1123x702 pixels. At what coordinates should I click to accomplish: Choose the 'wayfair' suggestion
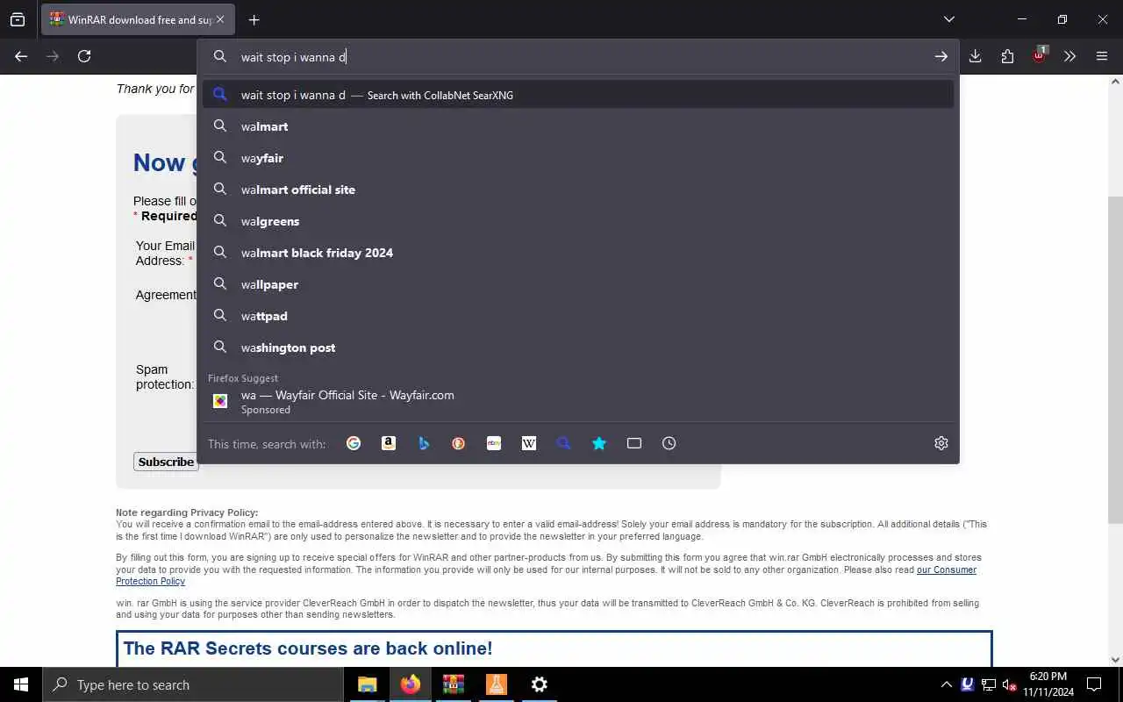pyautogui.click(x=578, y=158)
